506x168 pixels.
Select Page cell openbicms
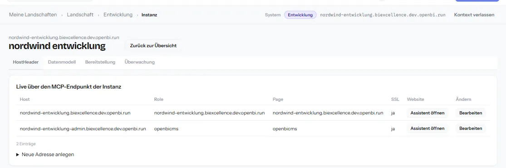(x=285, y=128)
